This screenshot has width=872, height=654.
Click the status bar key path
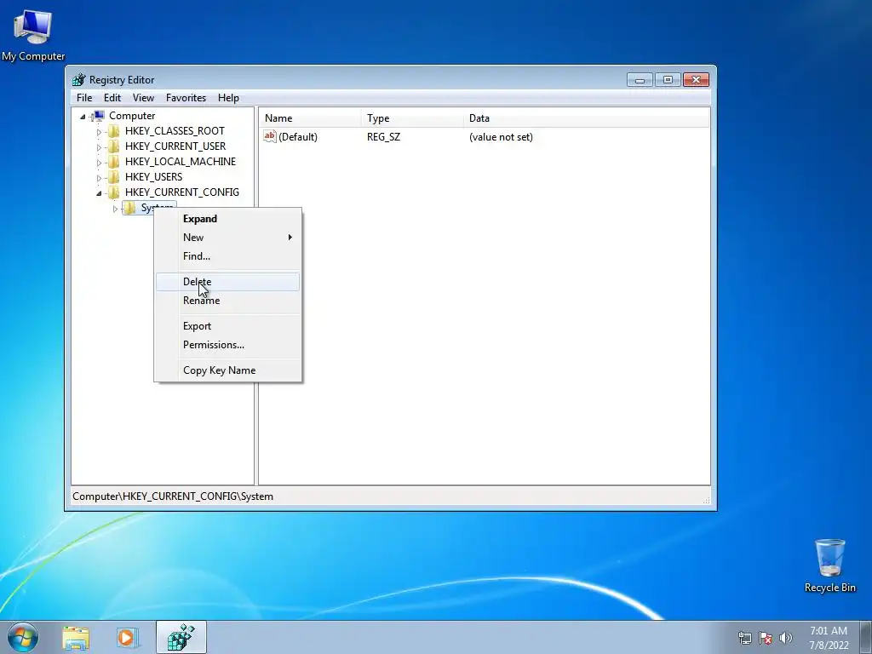coord(173,496)
